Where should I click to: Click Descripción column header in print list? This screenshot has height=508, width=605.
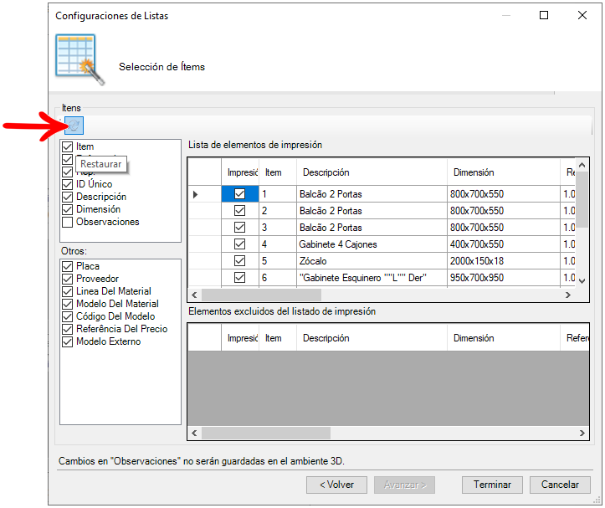[372, 172]
